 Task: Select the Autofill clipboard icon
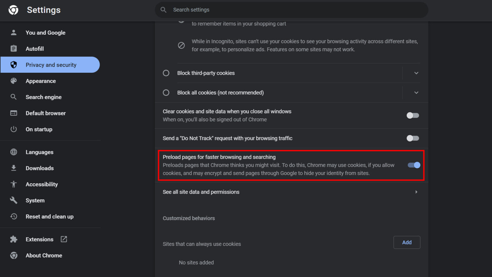coord(13,48)
